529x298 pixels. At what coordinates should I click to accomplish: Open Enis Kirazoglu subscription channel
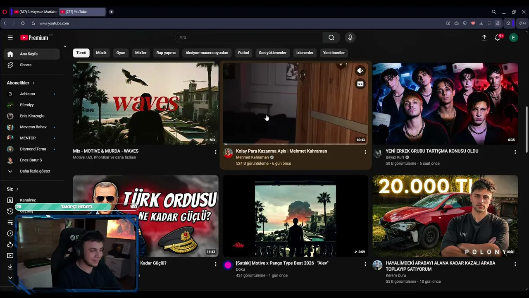[x=32, y=116]
